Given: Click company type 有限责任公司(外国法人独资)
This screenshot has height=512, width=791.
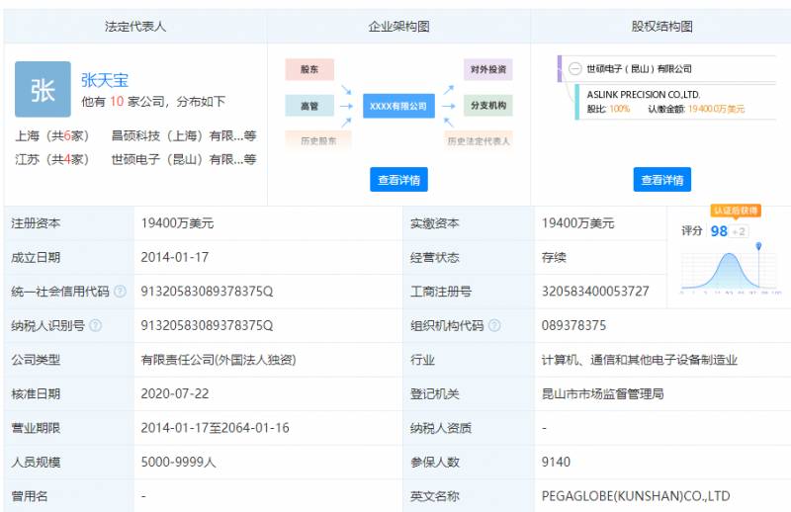Looking at the screenshot, I should coord(219,360).
